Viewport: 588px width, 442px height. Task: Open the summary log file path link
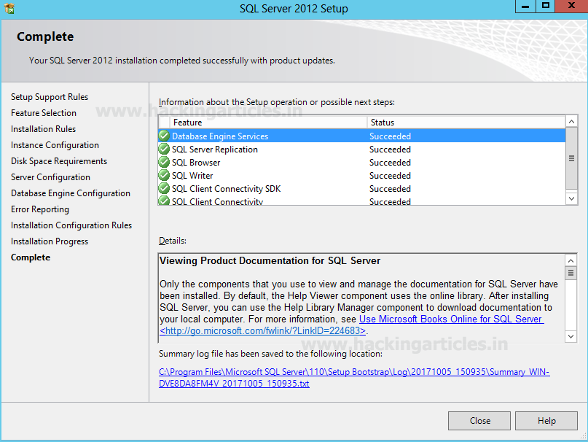(x=354, y=378)
